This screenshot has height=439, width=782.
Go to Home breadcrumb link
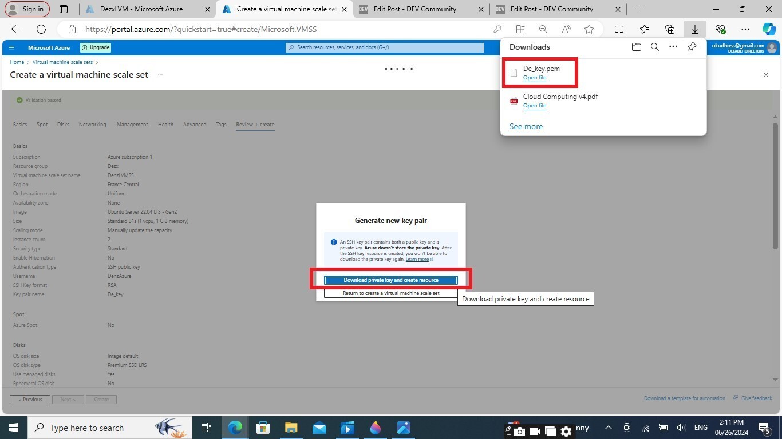pyautogui.click(x=17, y=62)
